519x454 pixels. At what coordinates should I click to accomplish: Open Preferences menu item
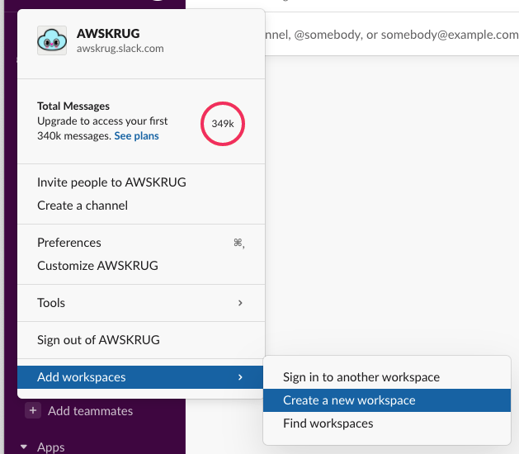click(141, 243)
